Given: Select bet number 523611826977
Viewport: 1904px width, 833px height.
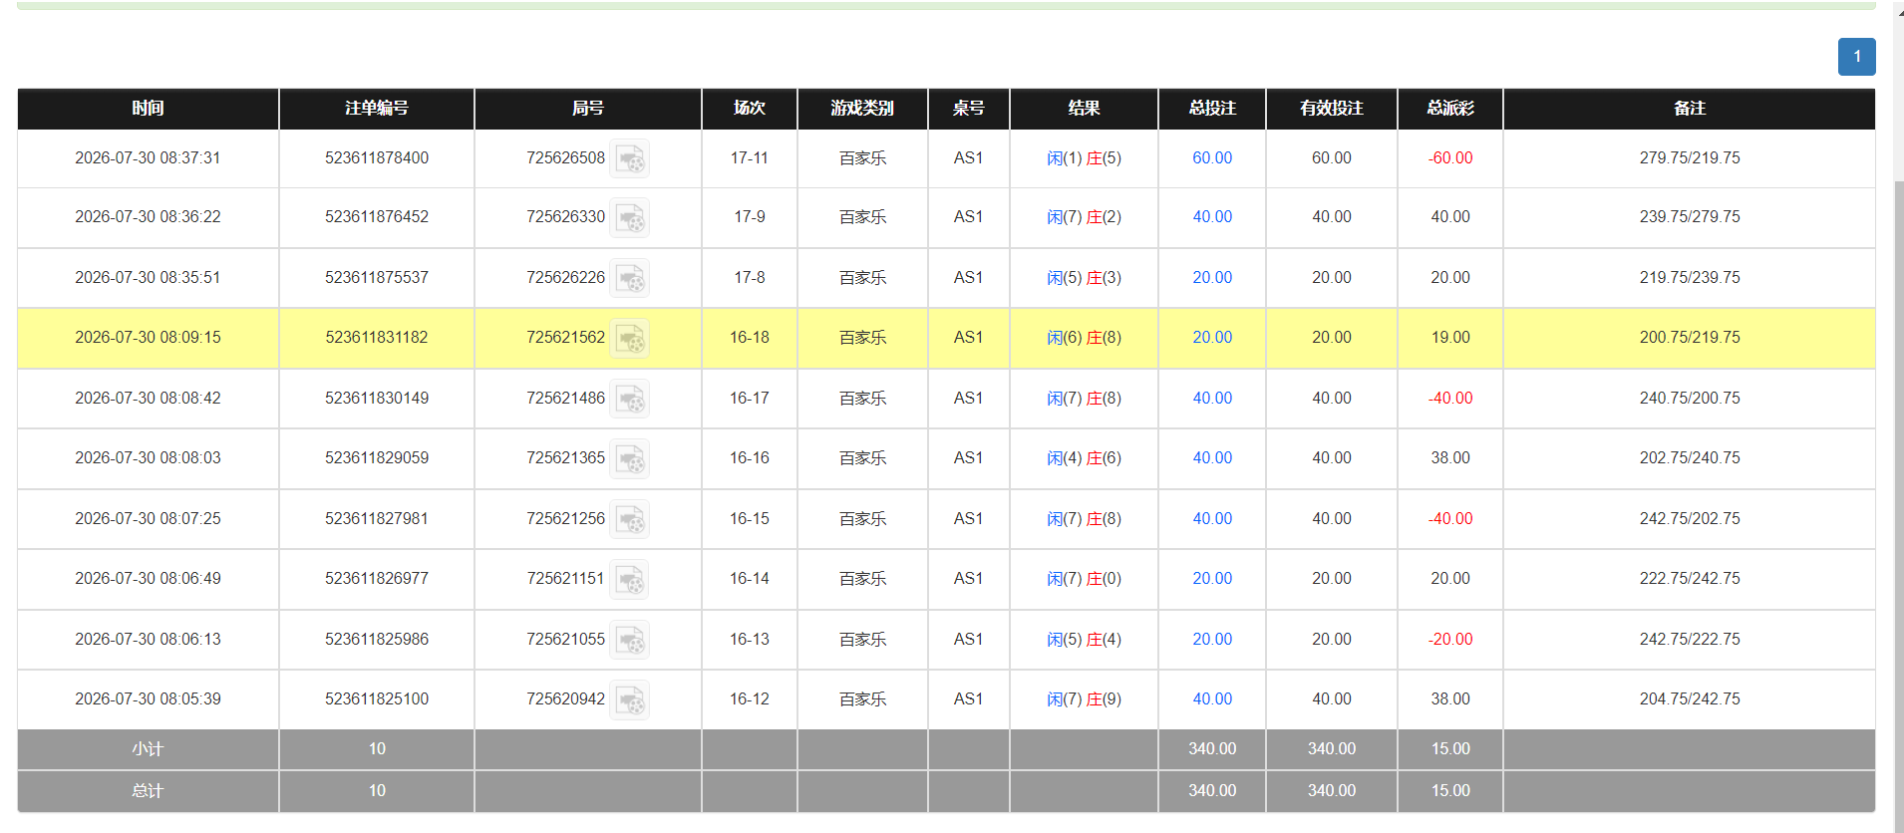Looking at the screenshot, I should point(377,579).
